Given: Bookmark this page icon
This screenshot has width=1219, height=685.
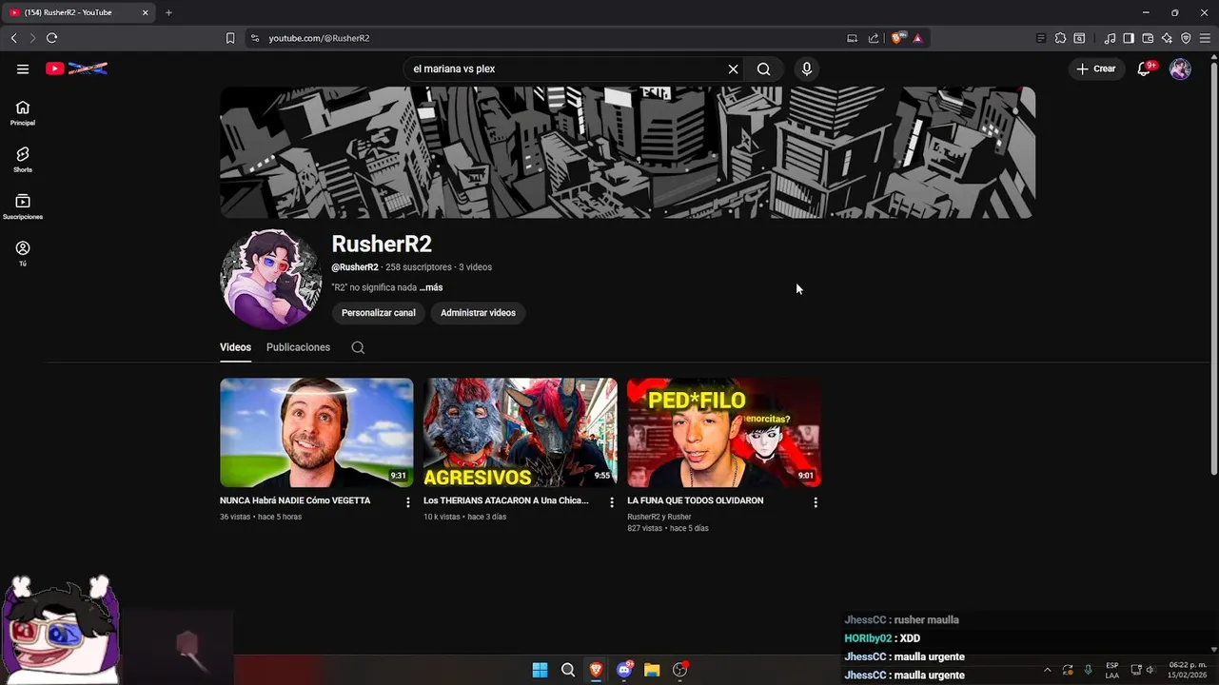Looking at the screenshot, I should tap(230, 38).
